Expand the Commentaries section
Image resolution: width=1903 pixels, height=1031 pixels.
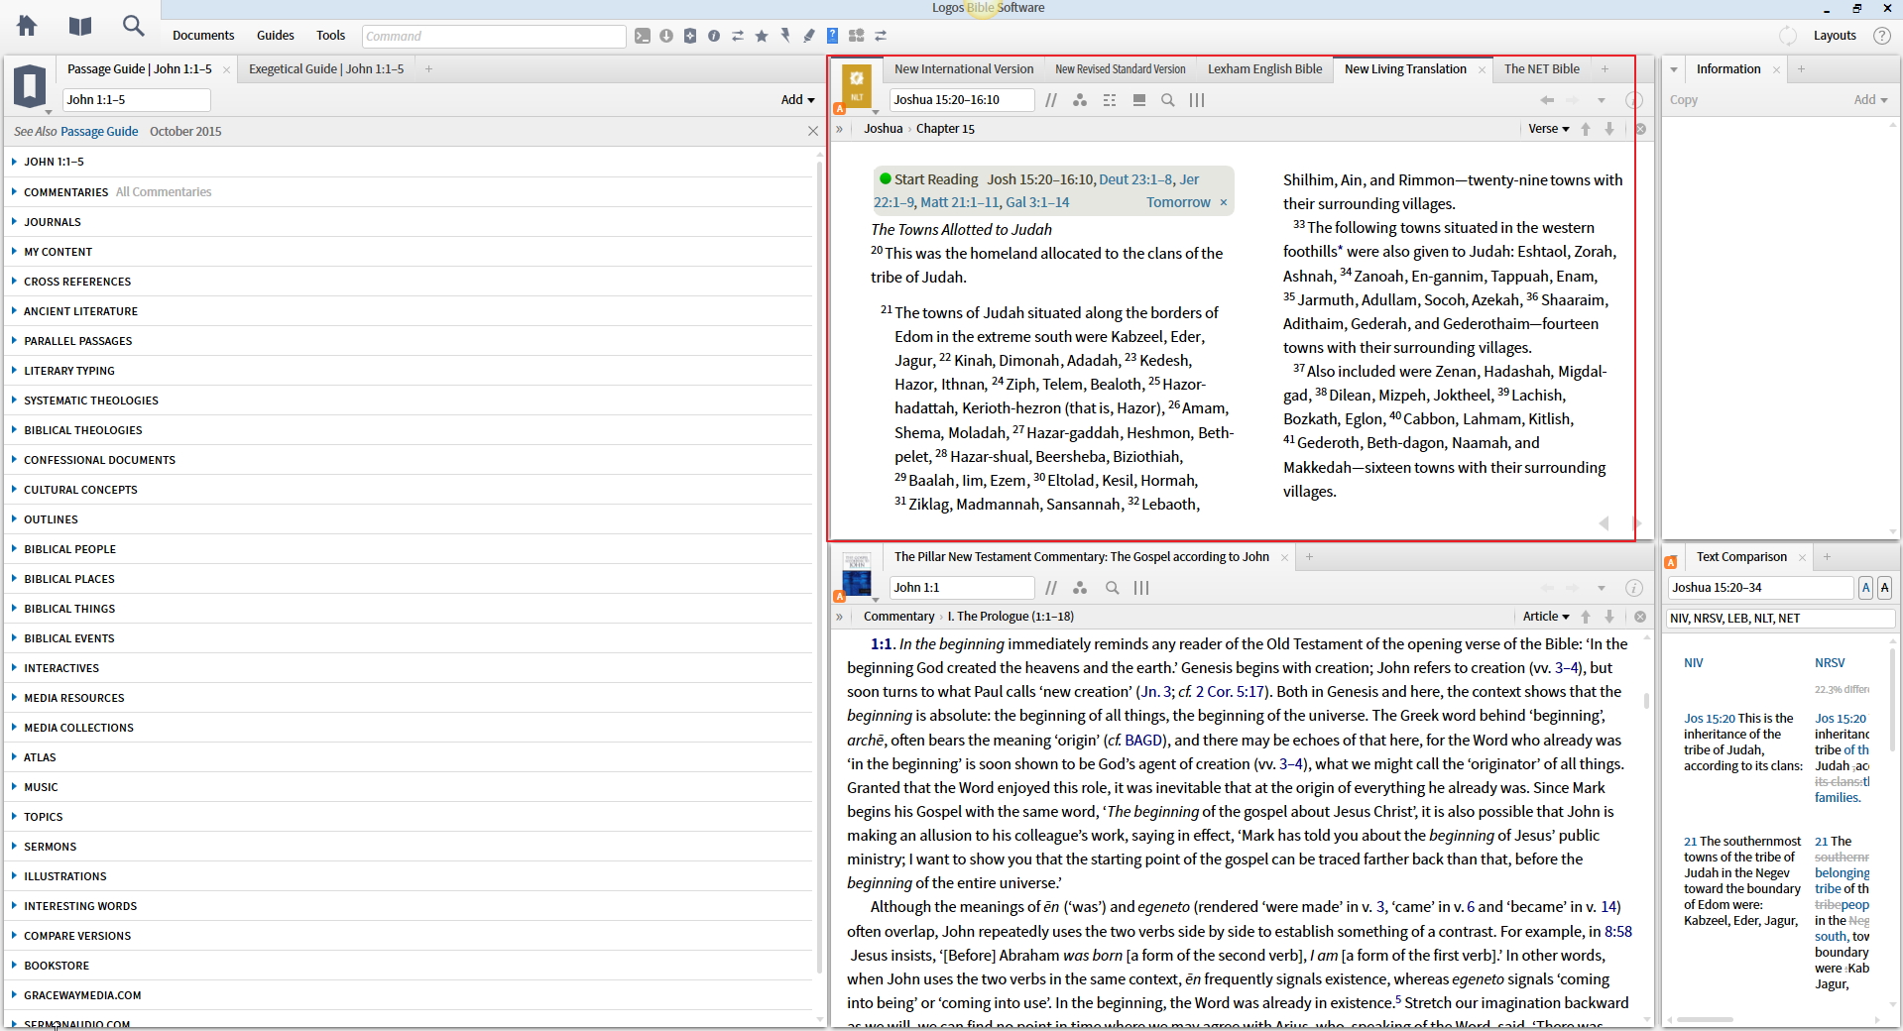click(14, 191)
